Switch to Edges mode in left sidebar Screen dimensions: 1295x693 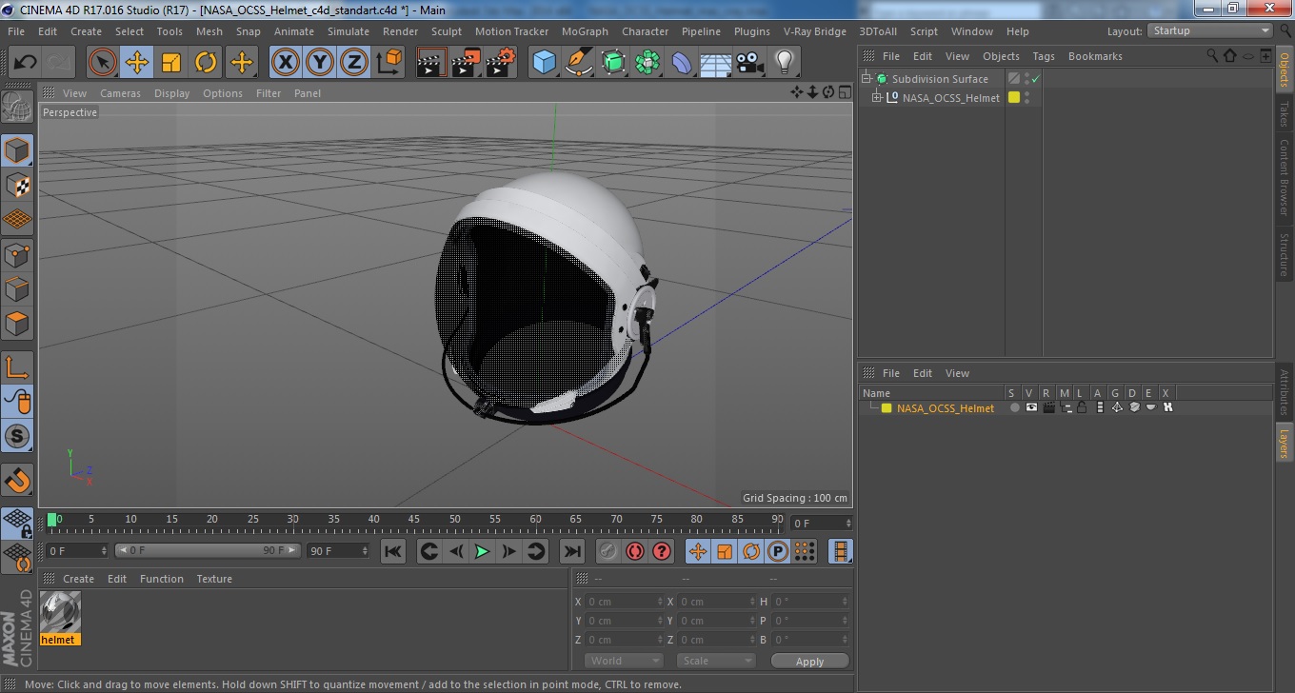[x=17, y=288]
